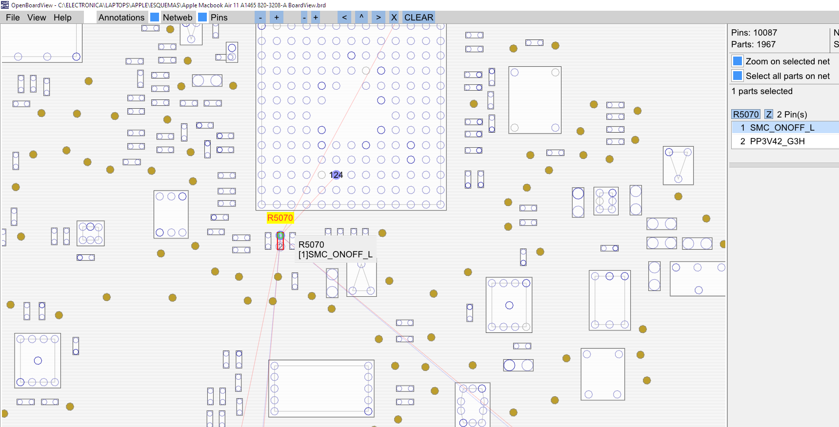This screenshot has width=839, height=427.
Task: Rotate board with the > button
Action: pyautogui.click(x=378, y=18)
